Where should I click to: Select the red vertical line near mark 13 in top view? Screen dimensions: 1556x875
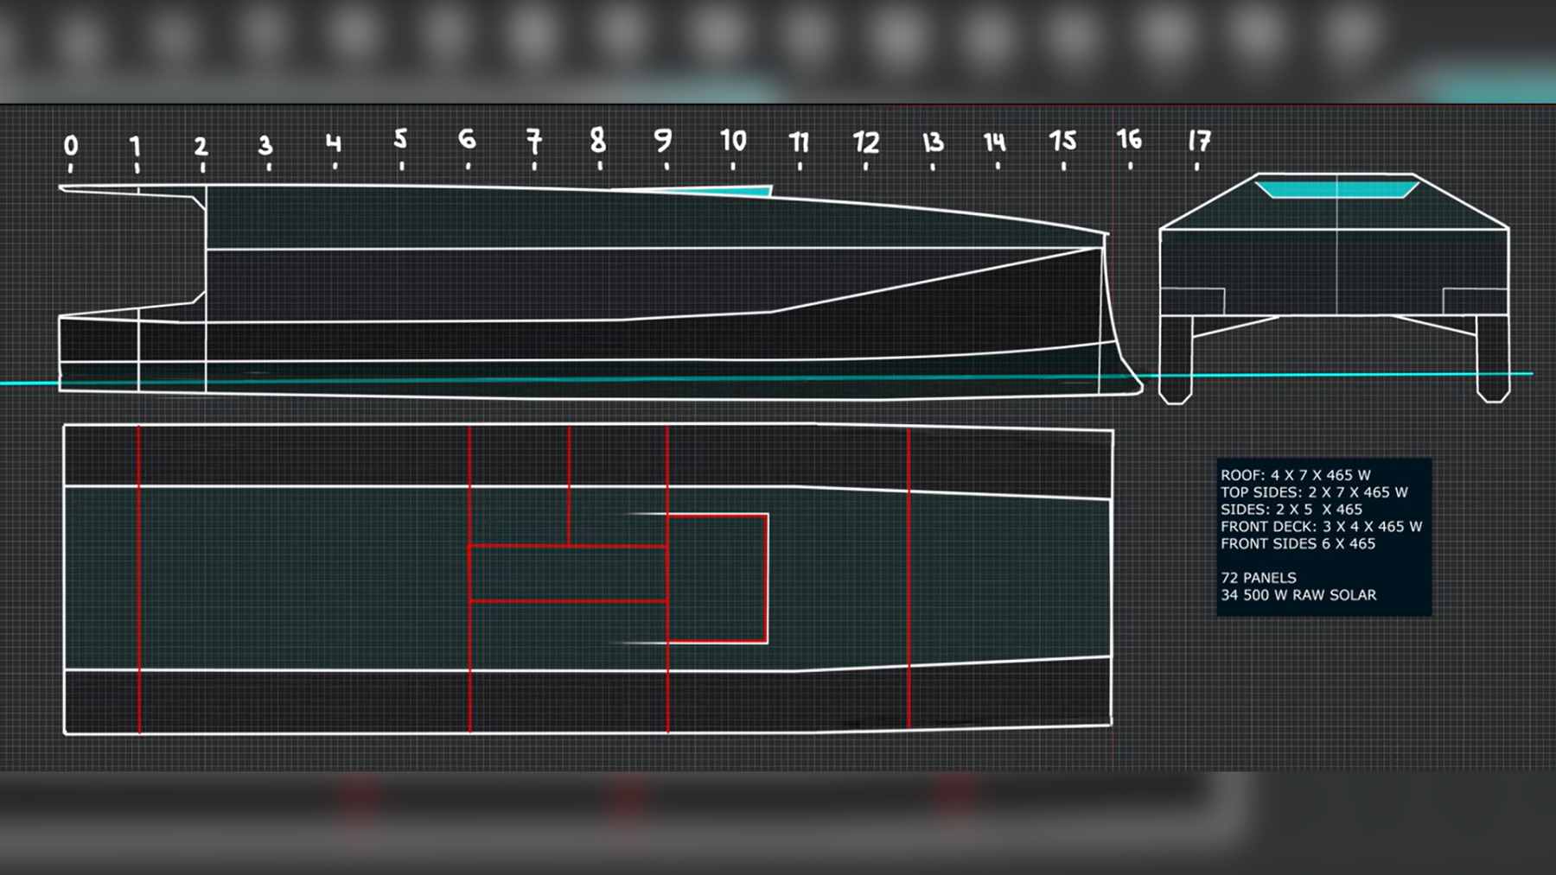(x=909, y=577)
